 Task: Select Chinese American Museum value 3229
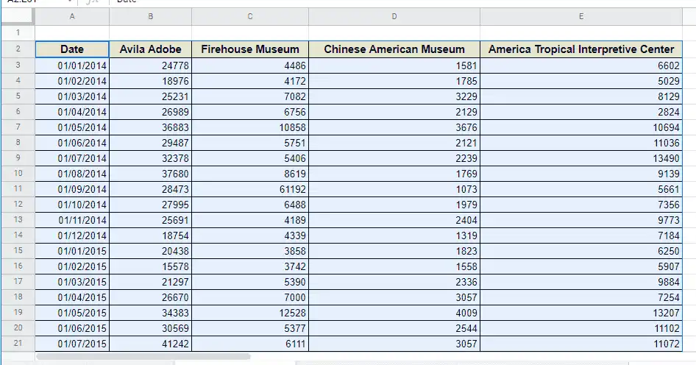click(394, 96)
